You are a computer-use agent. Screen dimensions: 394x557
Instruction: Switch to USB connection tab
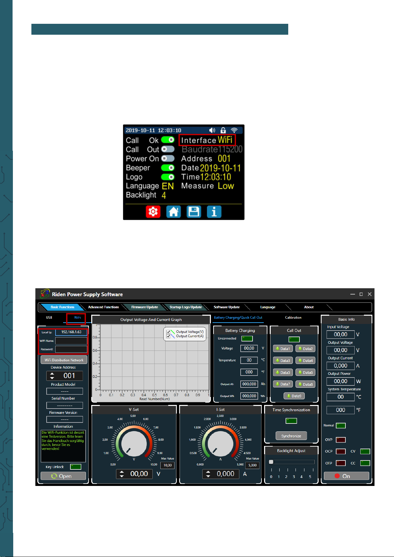[49, 317]
